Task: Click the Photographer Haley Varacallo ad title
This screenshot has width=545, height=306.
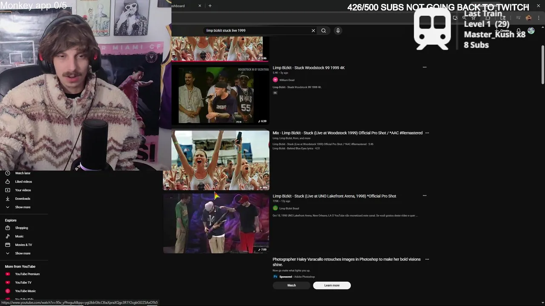Action: pyautogui.click(x=347, y=262)
